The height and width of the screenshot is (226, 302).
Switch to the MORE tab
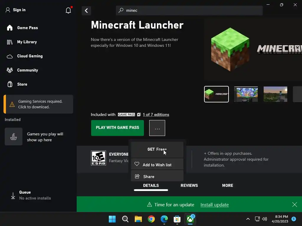(228, 186)
